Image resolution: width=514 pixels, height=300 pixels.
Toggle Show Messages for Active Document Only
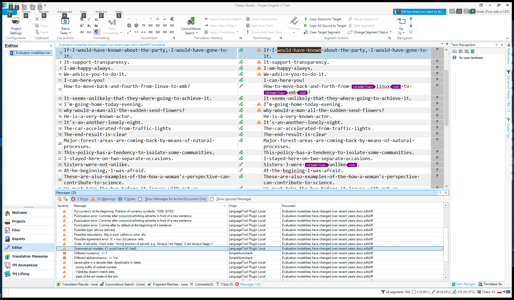click(x=175, y=199)
